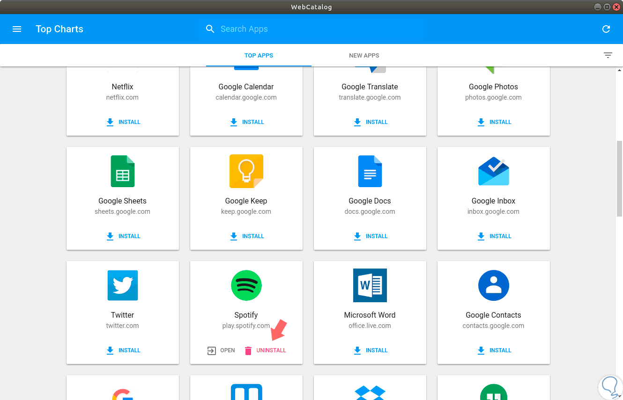
Task: Maximize the WebCatalog window
Action: [607, 7]
